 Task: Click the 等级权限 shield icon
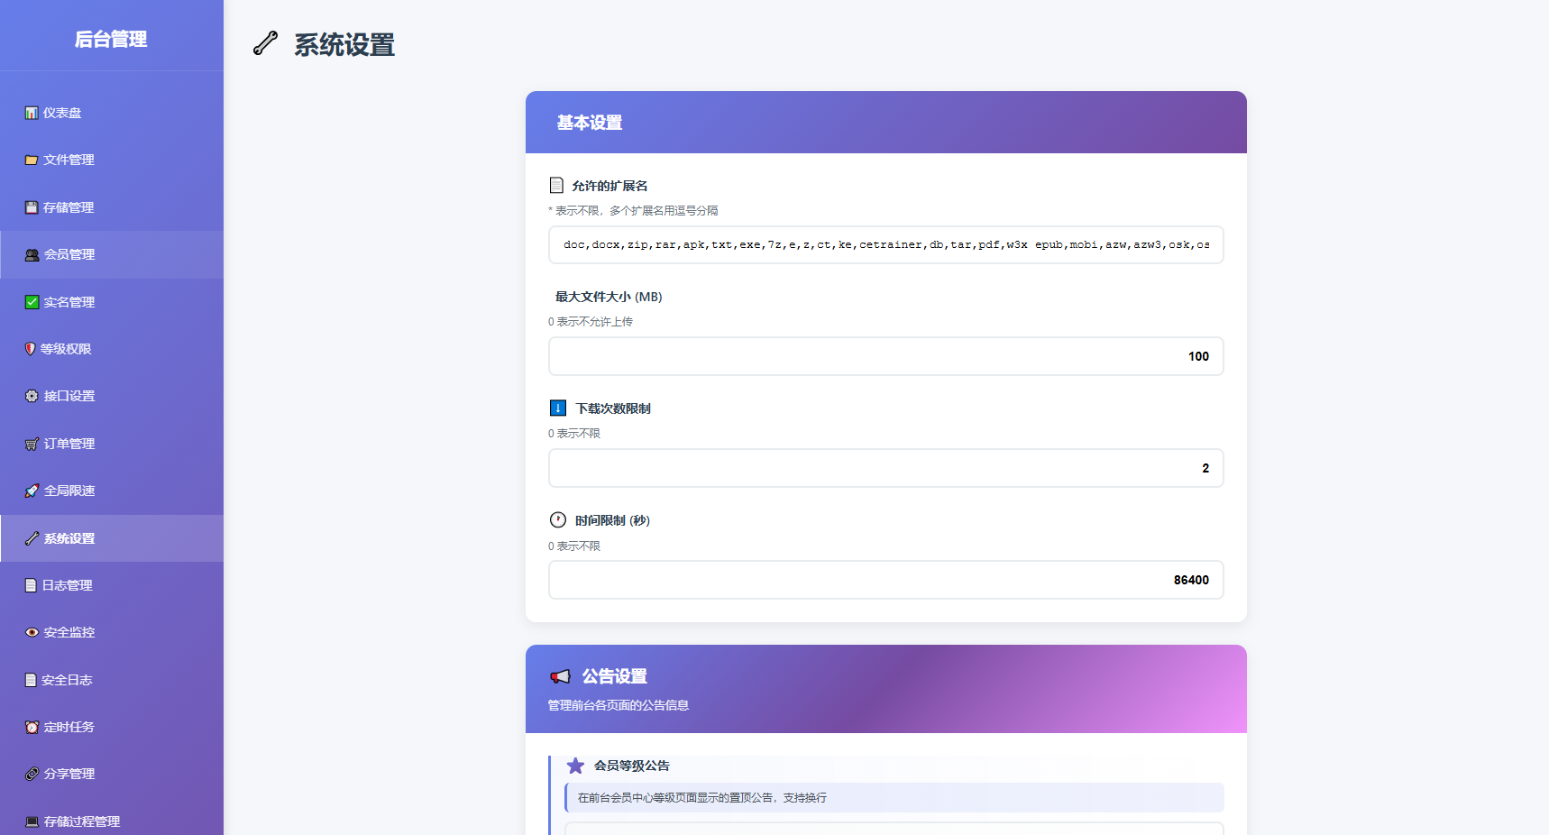(x=30, y=348)
